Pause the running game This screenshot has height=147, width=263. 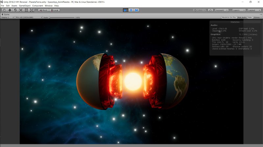[x=131, y=10]
